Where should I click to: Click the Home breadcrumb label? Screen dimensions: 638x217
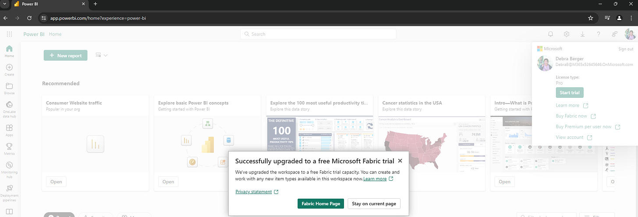[x=55, y=34]
